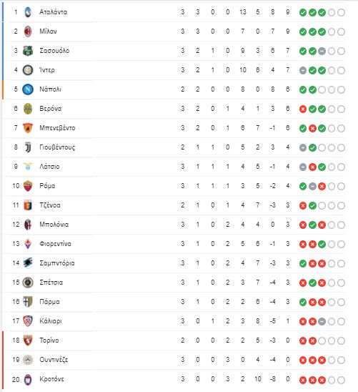Click Inter's grey draw form indicator

tap(303, 71)
